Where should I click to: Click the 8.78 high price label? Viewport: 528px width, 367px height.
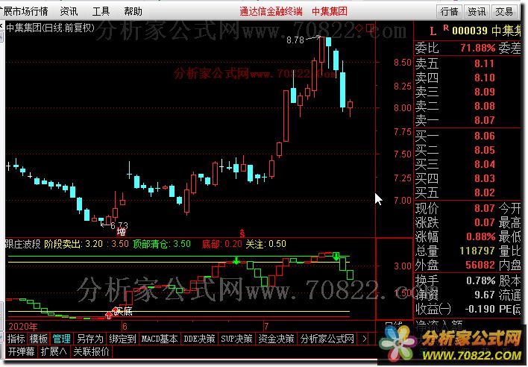(295, 40)
